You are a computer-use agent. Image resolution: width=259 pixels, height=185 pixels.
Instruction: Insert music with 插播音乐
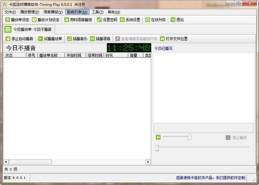point(77,39)
